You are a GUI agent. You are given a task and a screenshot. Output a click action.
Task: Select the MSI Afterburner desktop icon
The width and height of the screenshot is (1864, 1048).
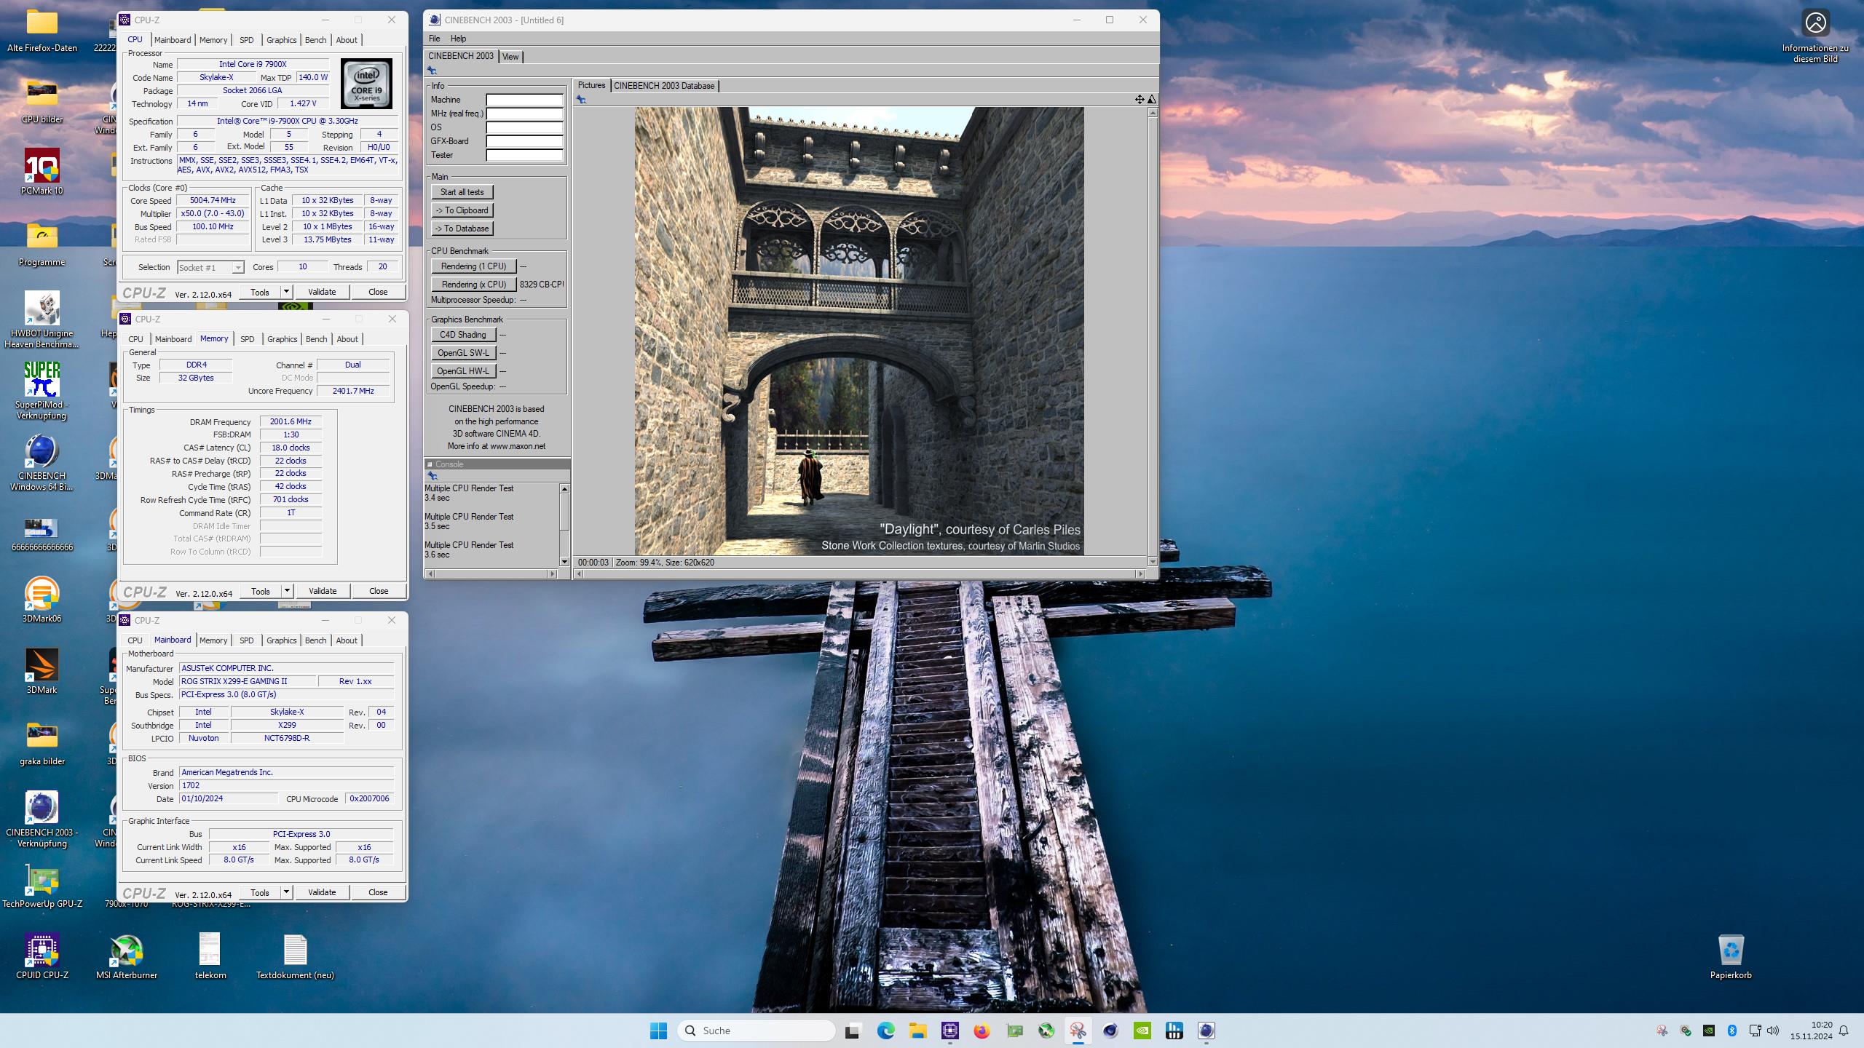(127, 956)
